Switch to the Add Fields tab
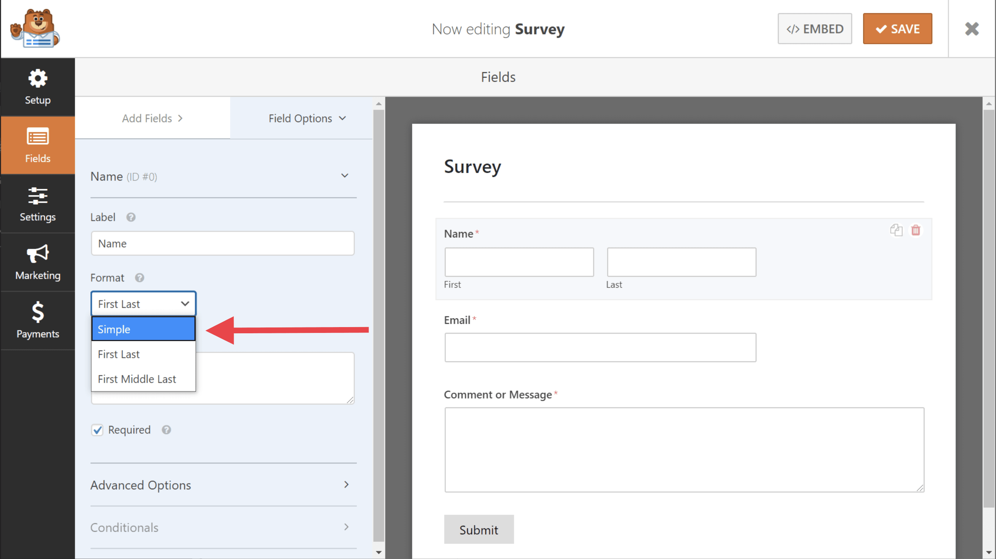This screenshot has height=559, width=996. 152,119
